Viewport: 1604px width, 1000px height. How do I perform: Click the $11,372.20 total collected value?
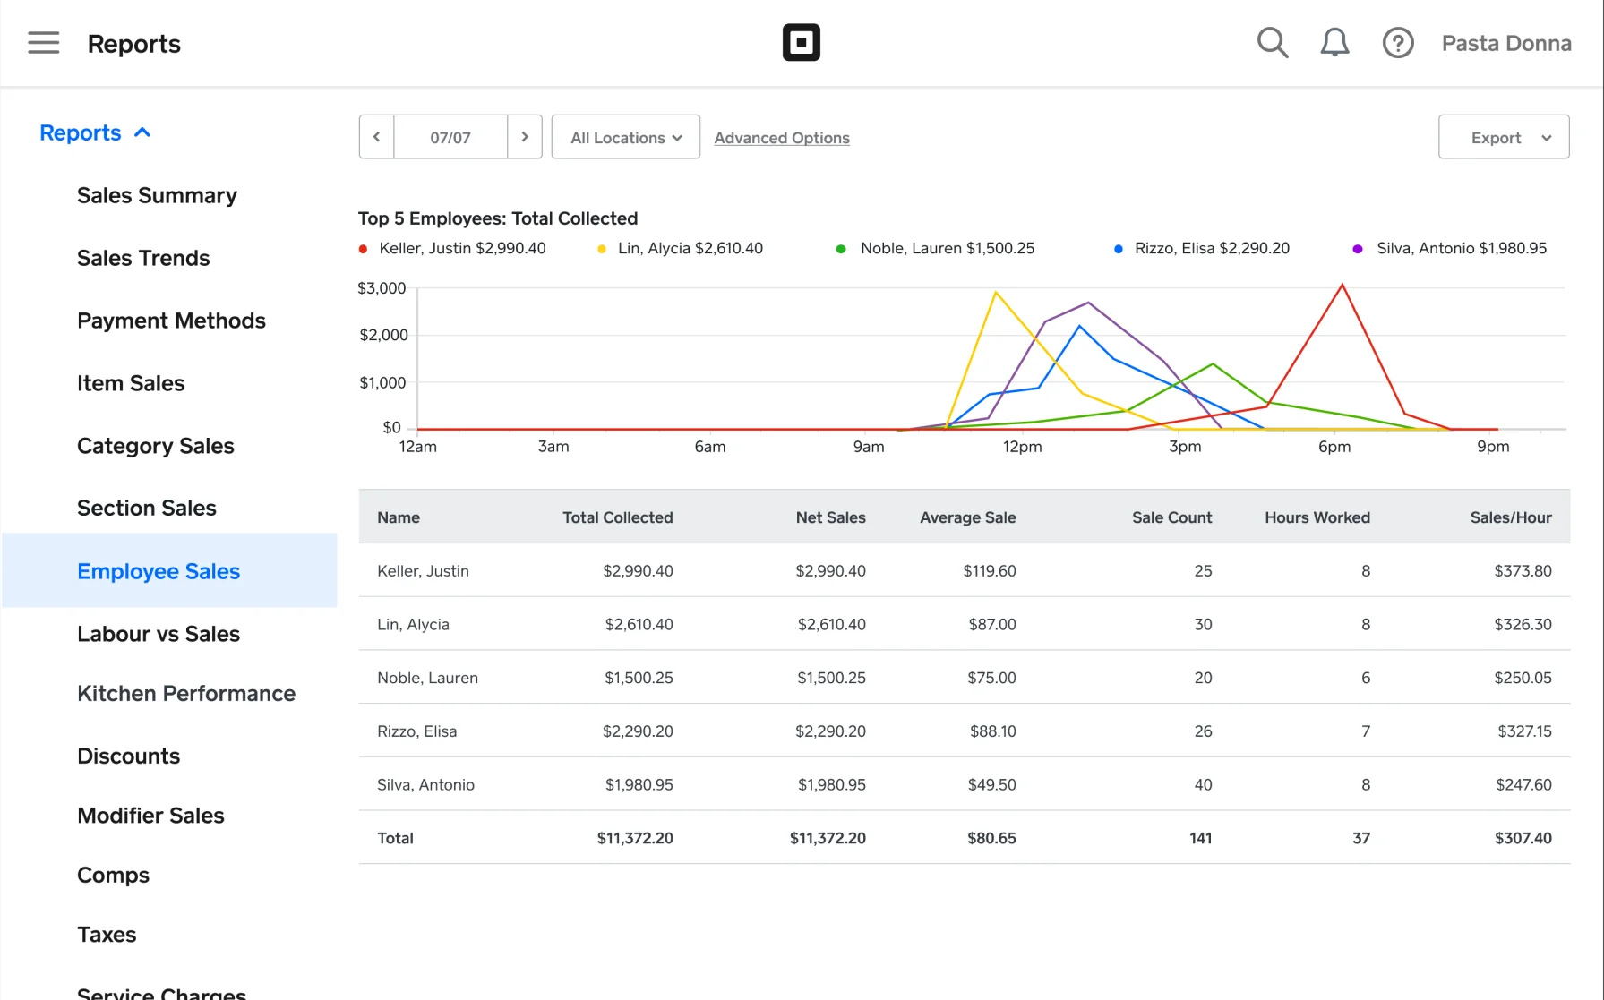(x=635, y=838)
